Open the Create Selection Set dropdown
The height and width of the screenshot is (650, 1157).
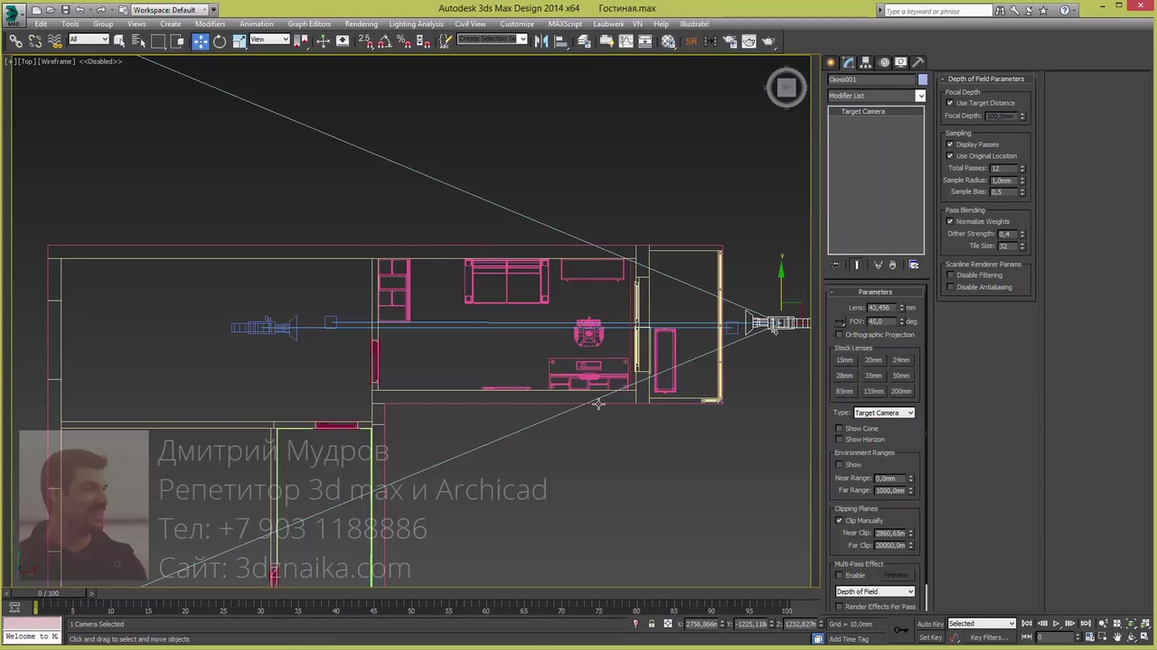(x=492, y=40)
